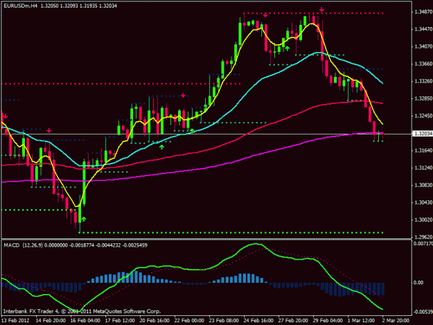Select the 1.30020 price level label

(x=423, y=220)
